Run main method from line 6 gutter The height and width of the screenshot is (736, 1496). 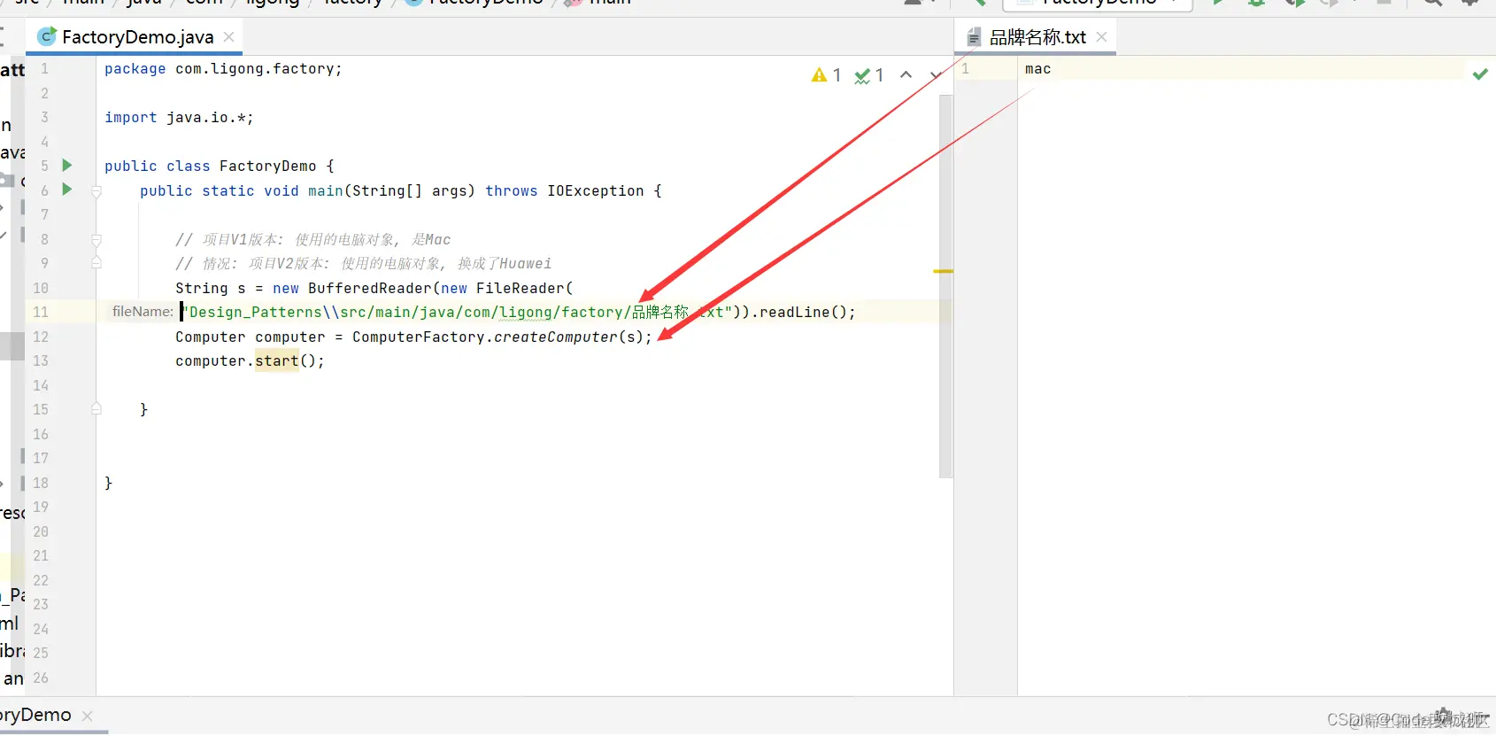[66, 190]
